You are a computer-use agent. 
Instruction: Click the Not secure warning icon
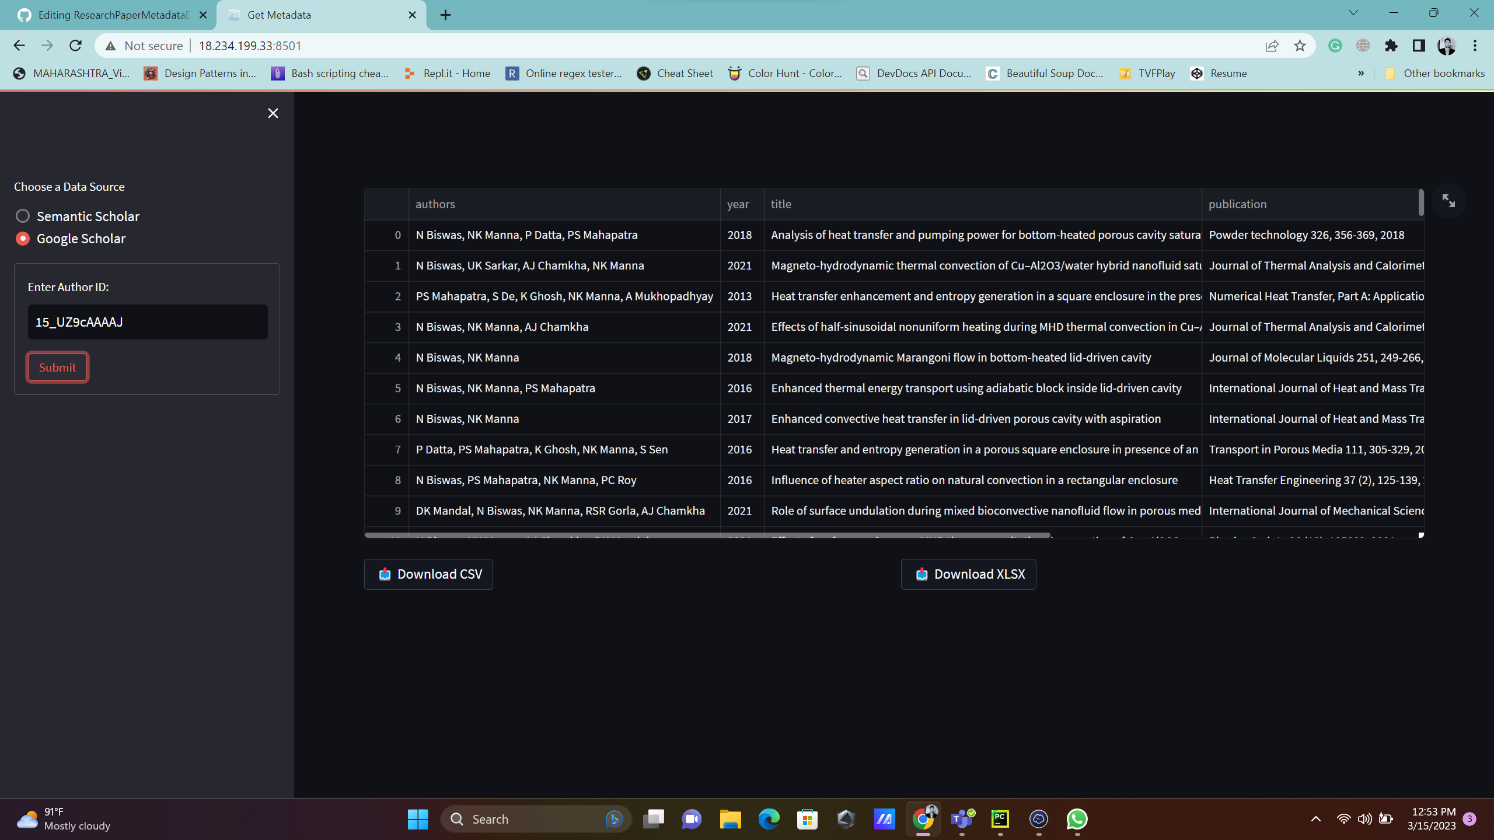coord(110,45)
